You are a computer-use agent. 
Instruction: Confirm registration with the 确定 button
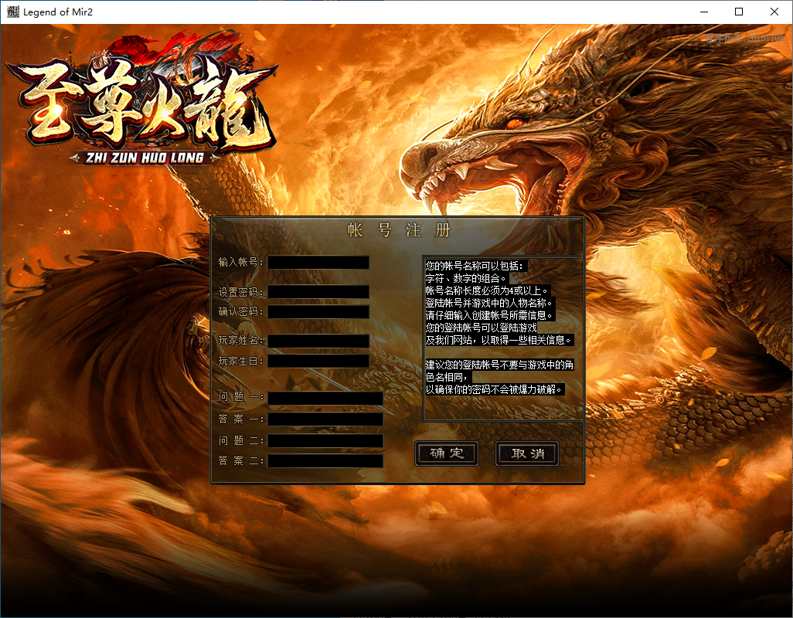(x=447, y=453)
